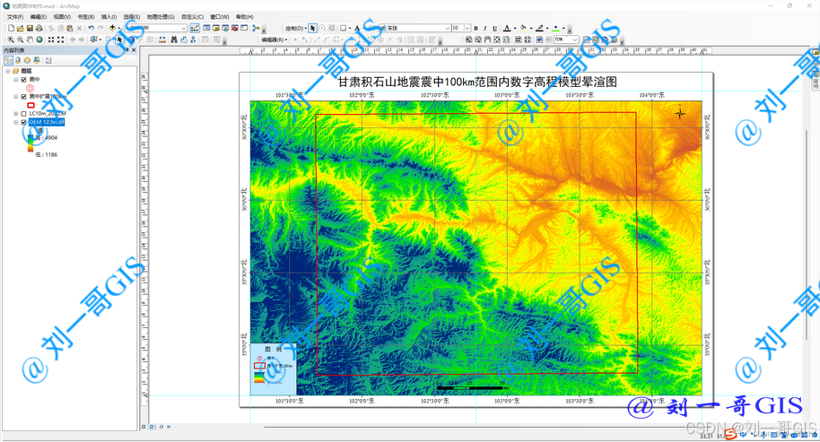Select the Identify tool
The height and width of the screenshot is (442, 820).
pos(132,39)
